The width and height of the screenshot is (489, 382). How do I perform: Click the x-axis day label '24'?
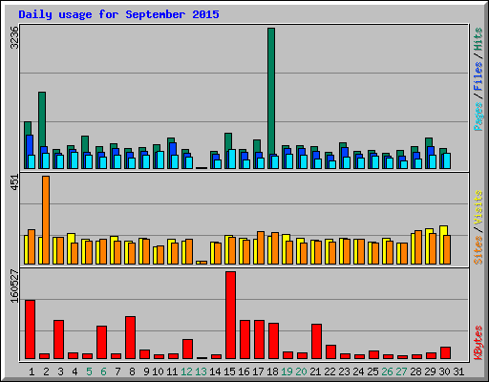coord(358,371)
